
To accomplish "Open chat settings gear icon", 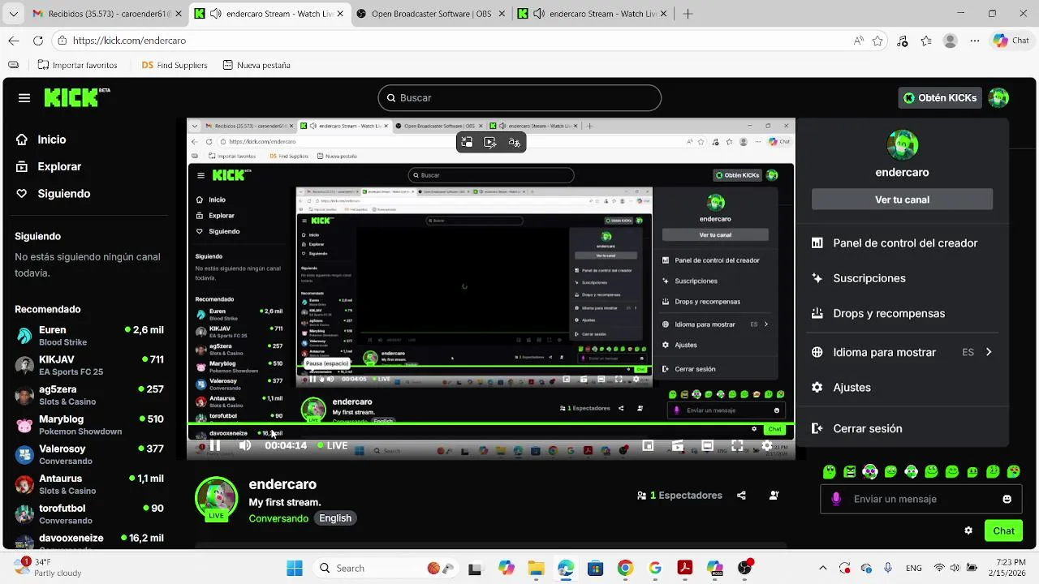I will click(968, 531).
